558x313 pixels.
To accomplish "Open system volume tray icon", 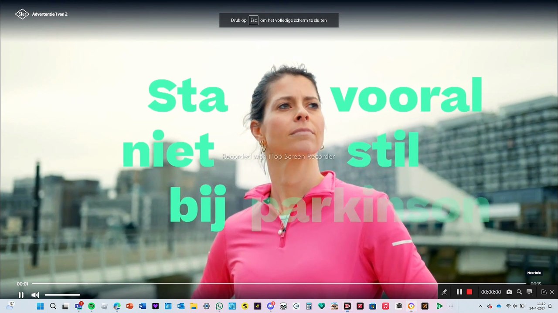I will tap(515, 306).
